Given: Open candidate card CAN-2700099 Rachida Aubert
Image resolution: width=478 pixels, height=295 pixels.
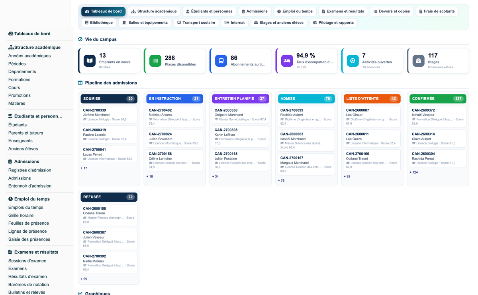Looking at the screenshot, I should click(x=306, y=117).
